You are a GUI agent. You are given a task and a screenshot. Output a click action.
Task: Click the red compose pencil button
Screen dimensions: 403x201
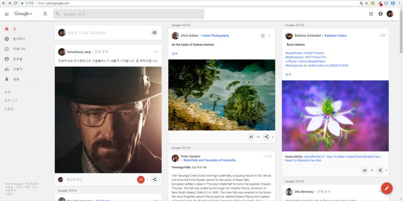coord(387,188)
